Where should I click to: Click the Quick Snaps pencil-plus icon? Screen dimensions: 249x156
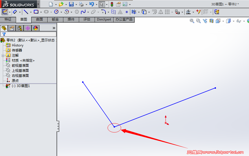coord(199,12)
